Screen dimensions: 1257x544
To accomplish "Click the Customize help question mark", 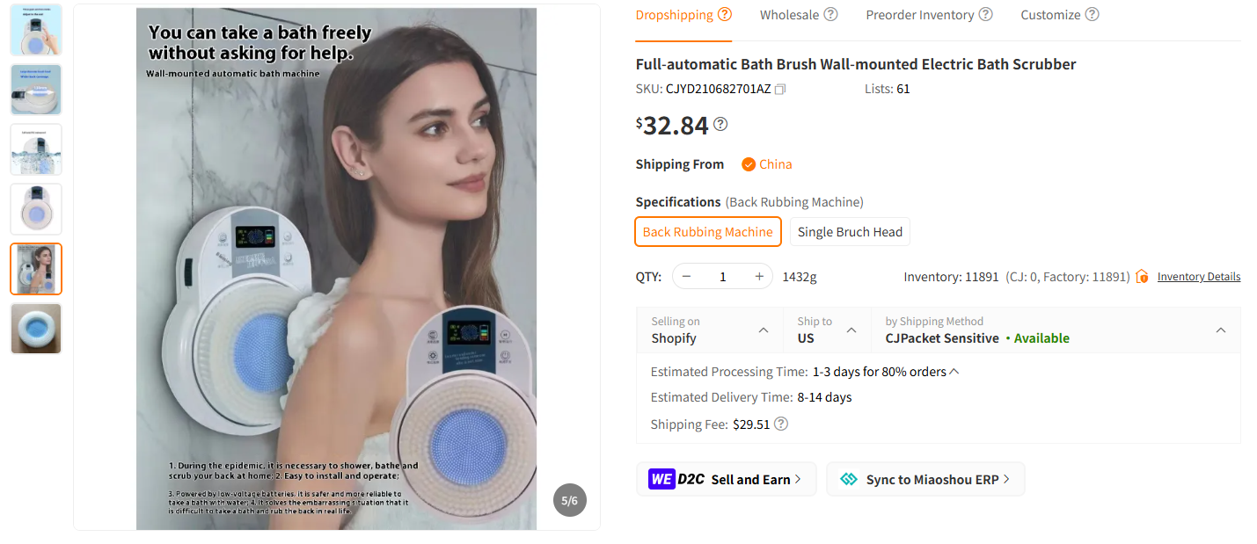I will [1093, 14].
